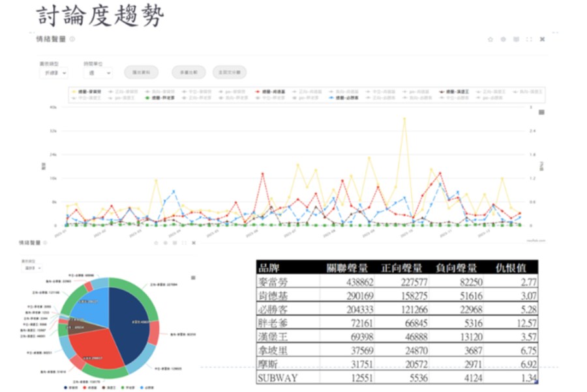Select the 肯德基 brand cell in table
Screen dimensions: 587x392
[x=288, y=295]
